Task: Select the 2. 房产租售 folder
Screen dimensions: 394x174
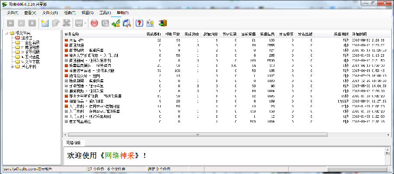Action: [x=30, y=48]
